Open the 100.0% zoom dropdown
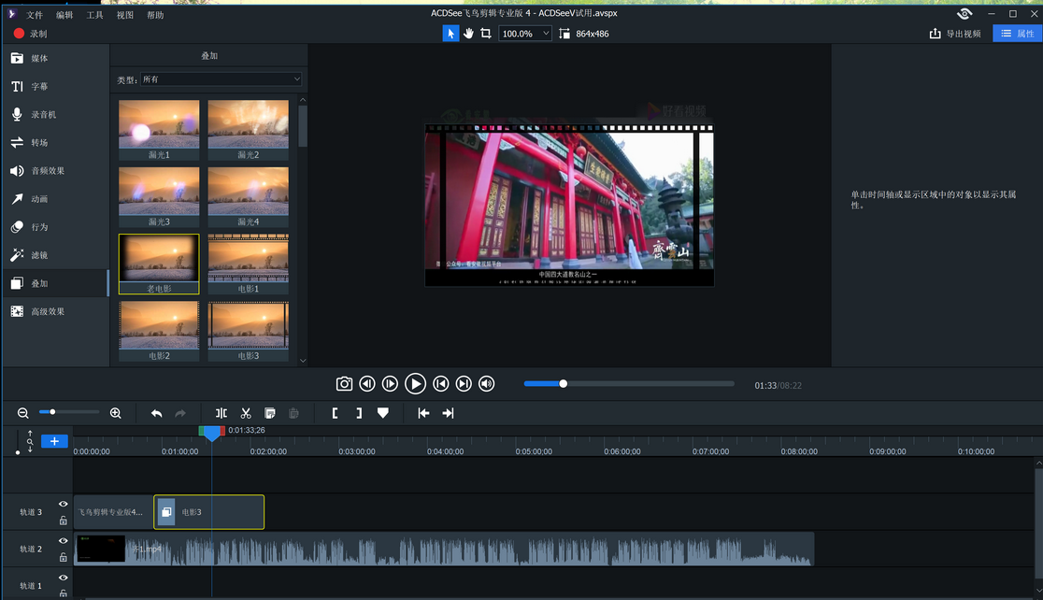Screen dimensions: 1043x600 point(525,34)
